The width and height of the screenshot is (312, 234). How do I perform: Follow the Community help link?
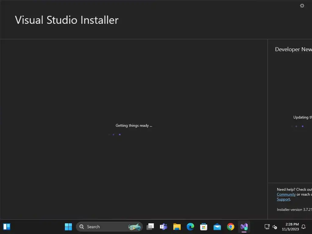286,194
